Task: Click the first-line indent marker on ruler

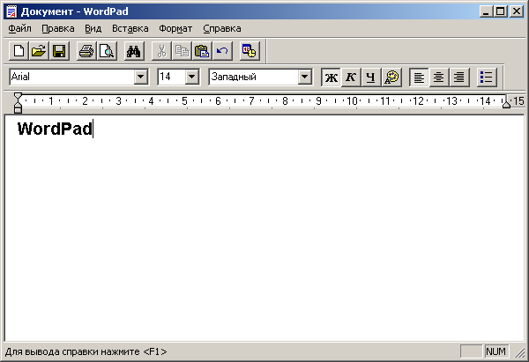Action: [18, 97]
